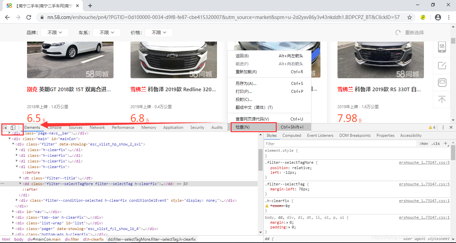
Task: Toggle the :hov element state panel
Action: [424, 144]
